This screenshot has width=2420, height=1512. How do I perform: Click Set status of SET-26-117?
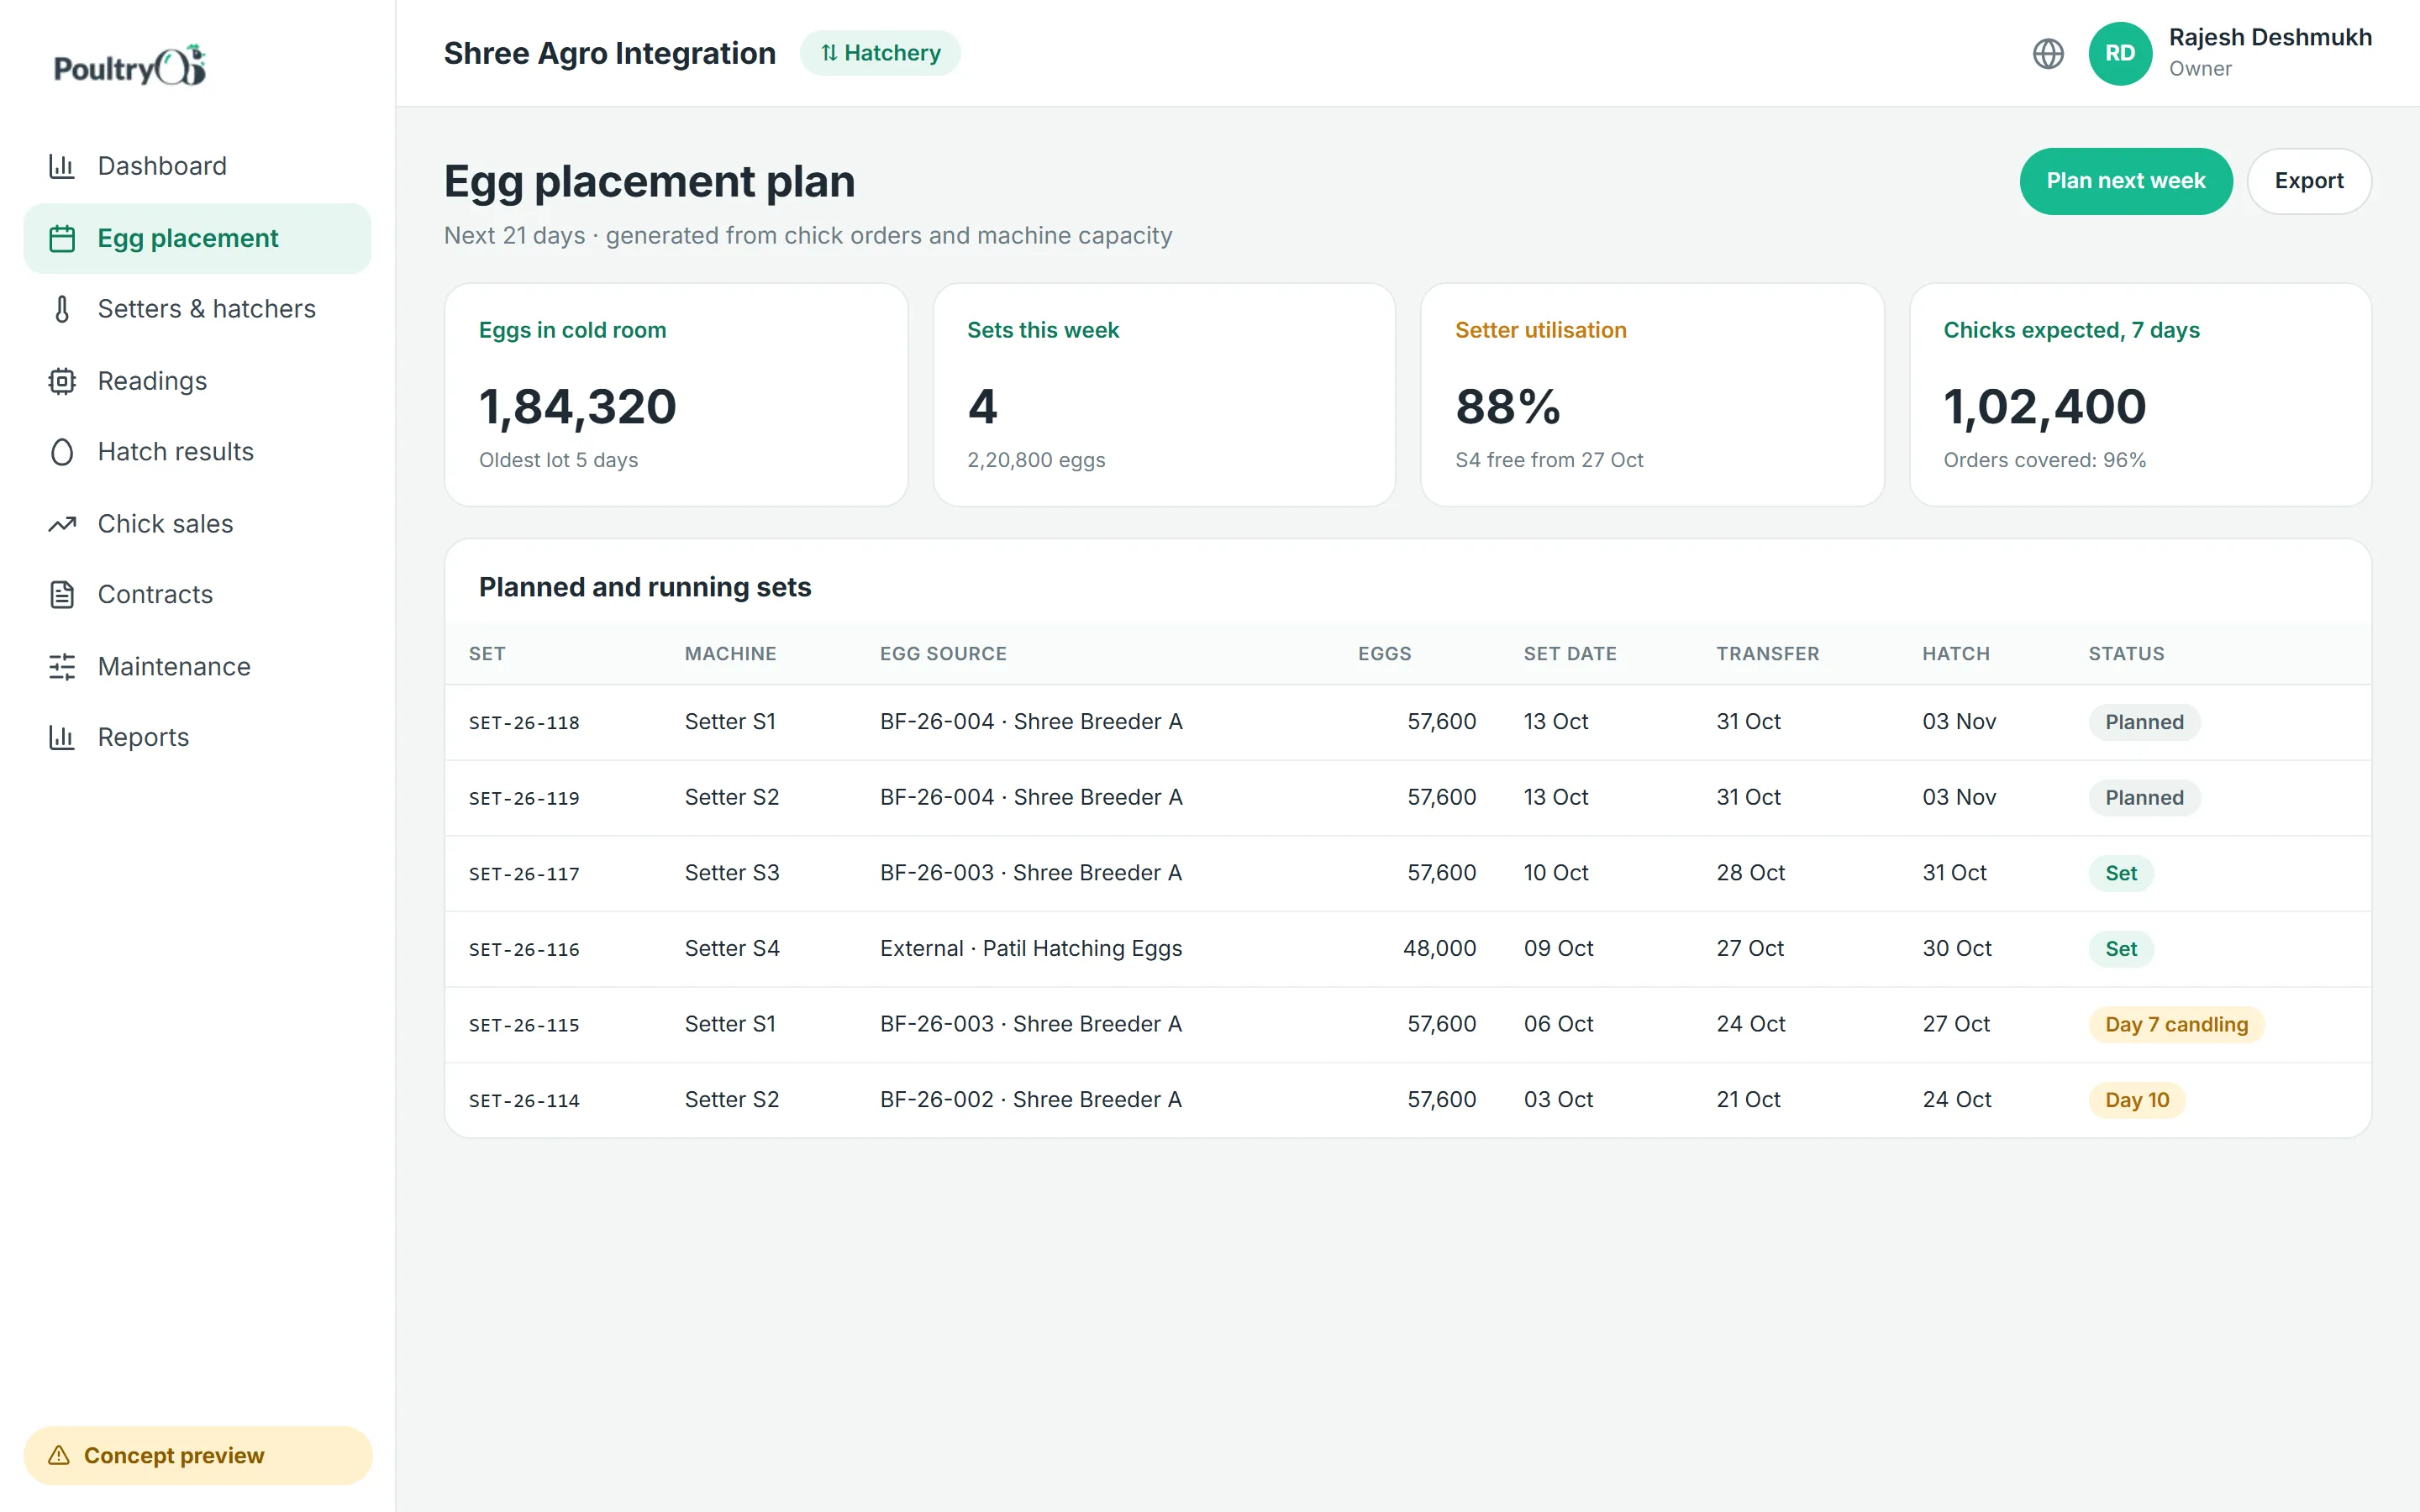point(2121,873)
